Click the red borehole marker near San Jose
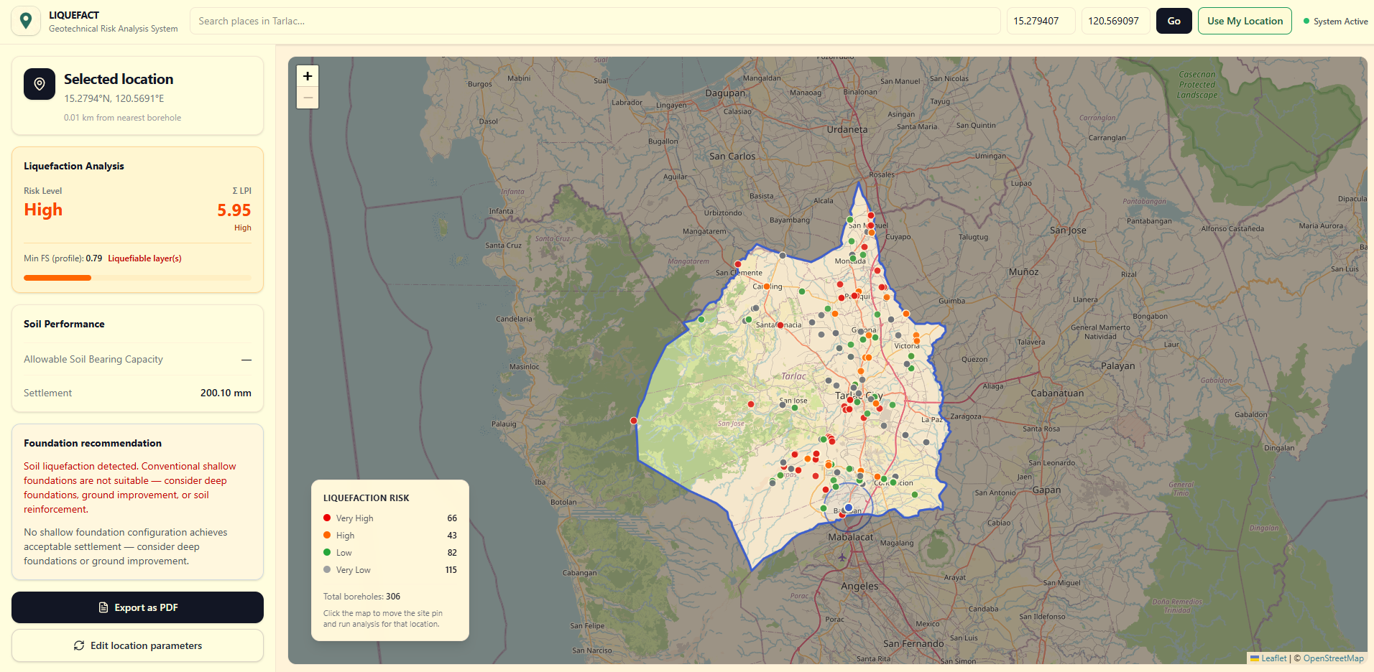This screenshot has width=1374, height=672. pyautogui.click(x=751, y=404)
